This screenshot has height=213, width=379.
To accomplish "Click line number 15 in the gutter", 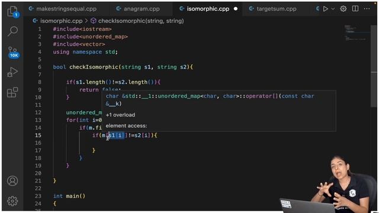I will click(38, 135).
